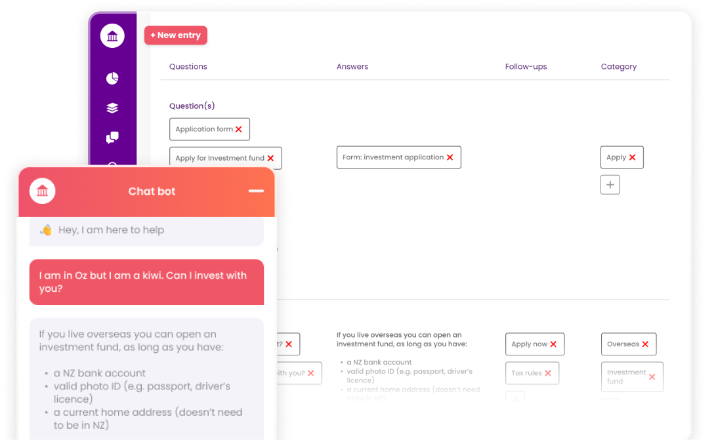
Task: Delete the 'Investment fund' category tag
Action: 651,376
